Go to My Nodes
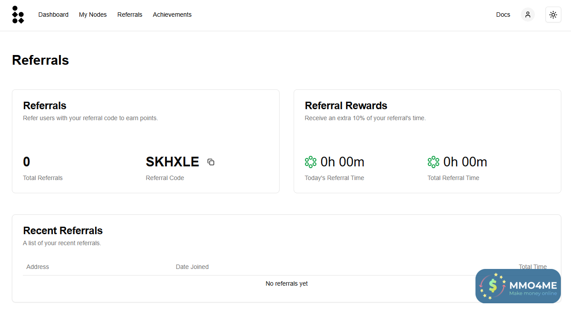This screenshot has width=571, height=309. coord(93,15)
